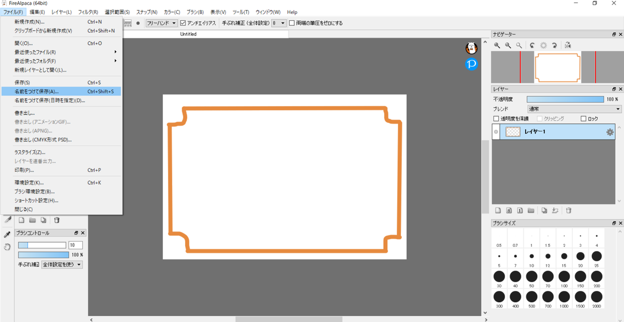Select the Eyedropper tool
The width and height of the screenshot is (624, 322).
click(x=7, y=234)
